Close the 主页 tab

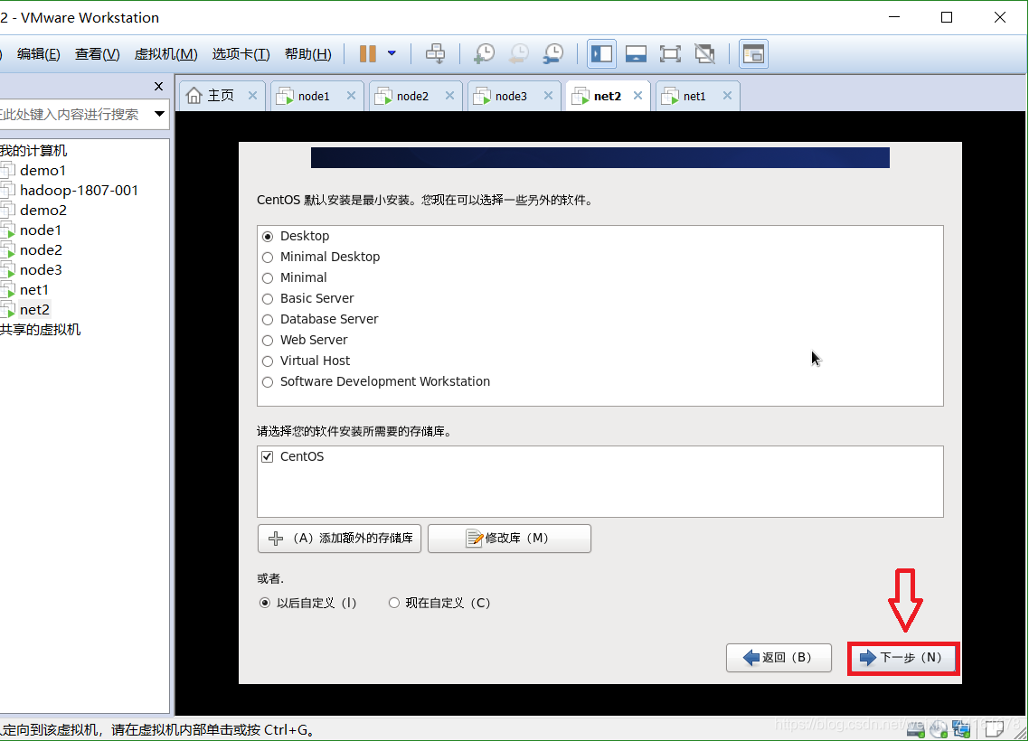click(x=252, y=96)
